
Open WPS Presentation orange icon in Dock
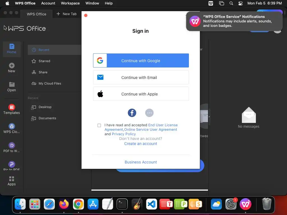pos(195,204)
